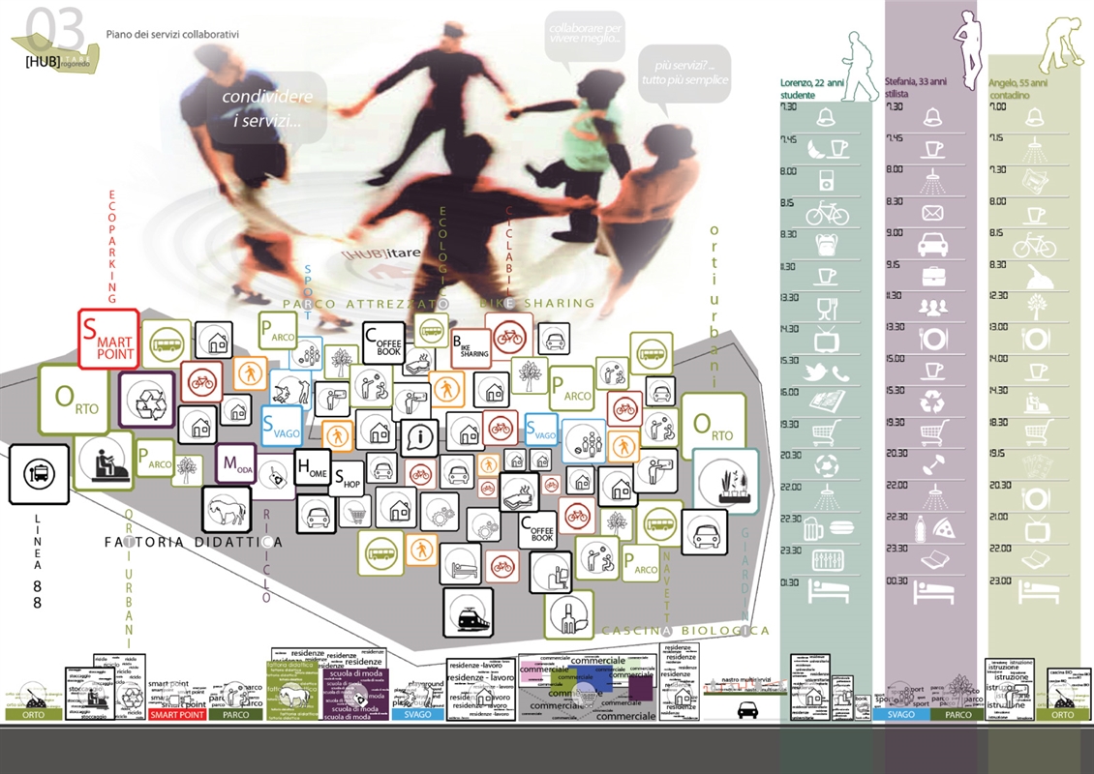This screenshot has height=774, width=1094.
Task: Click the red SMART POINT tile
Action: [108, 339]
